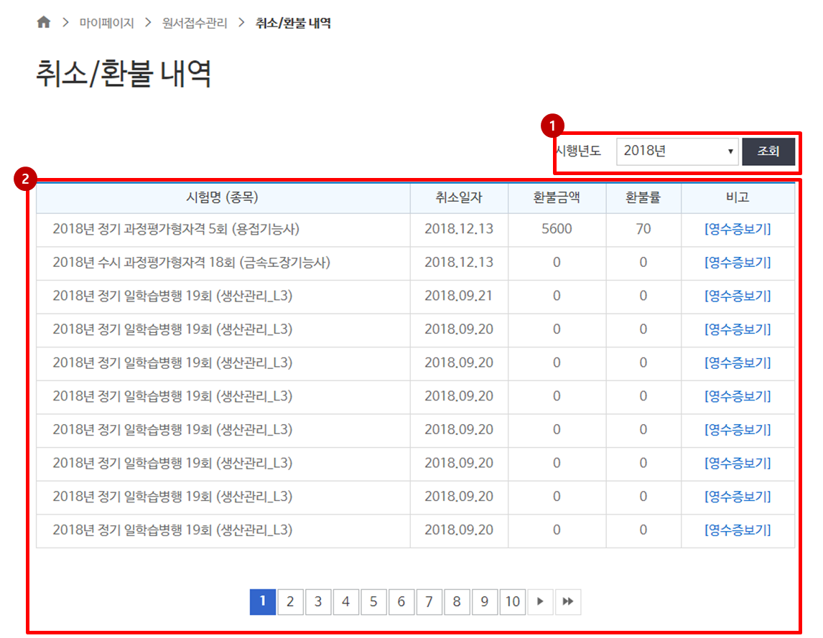Click cancel date 2018.09.21 cell
The width and height of the screenshot is (823, 638).
point(459,296)
